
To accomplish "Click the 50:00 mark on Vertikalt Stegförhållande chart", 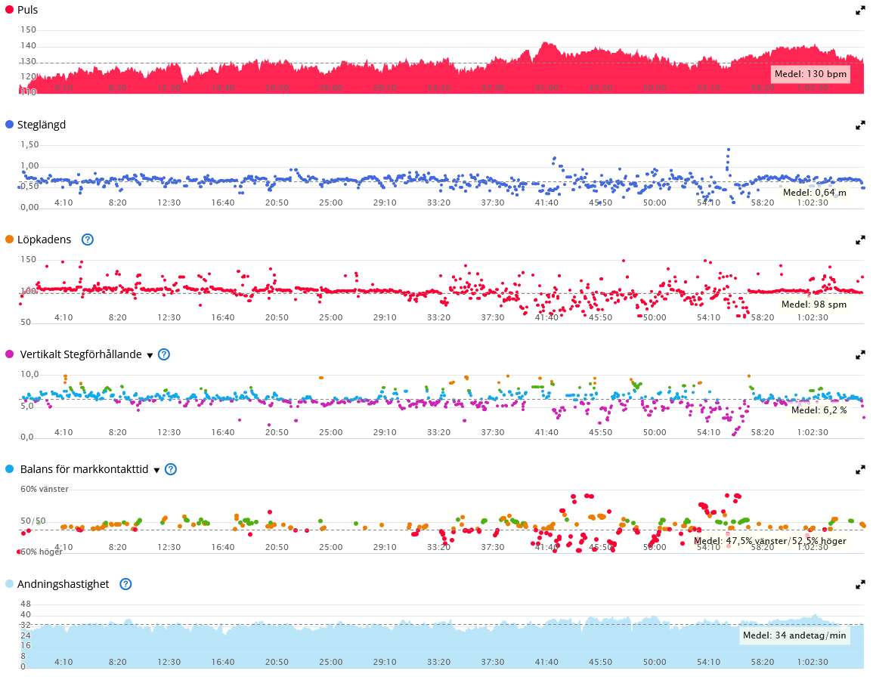I will pyautogui.click(x=655, y=432).
